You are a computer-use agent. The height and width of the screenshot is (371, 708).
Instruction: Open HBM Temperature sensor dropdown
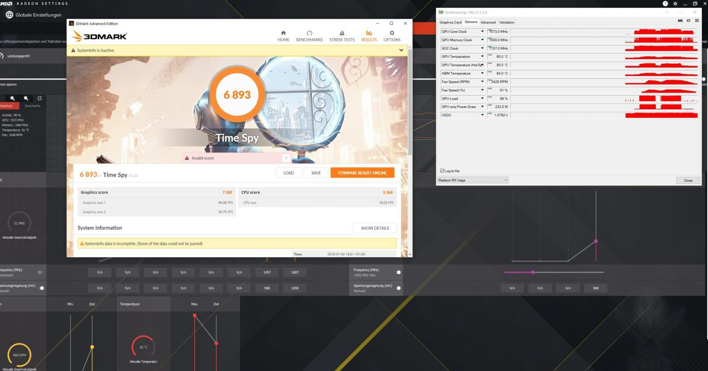[x=482, y=73]
